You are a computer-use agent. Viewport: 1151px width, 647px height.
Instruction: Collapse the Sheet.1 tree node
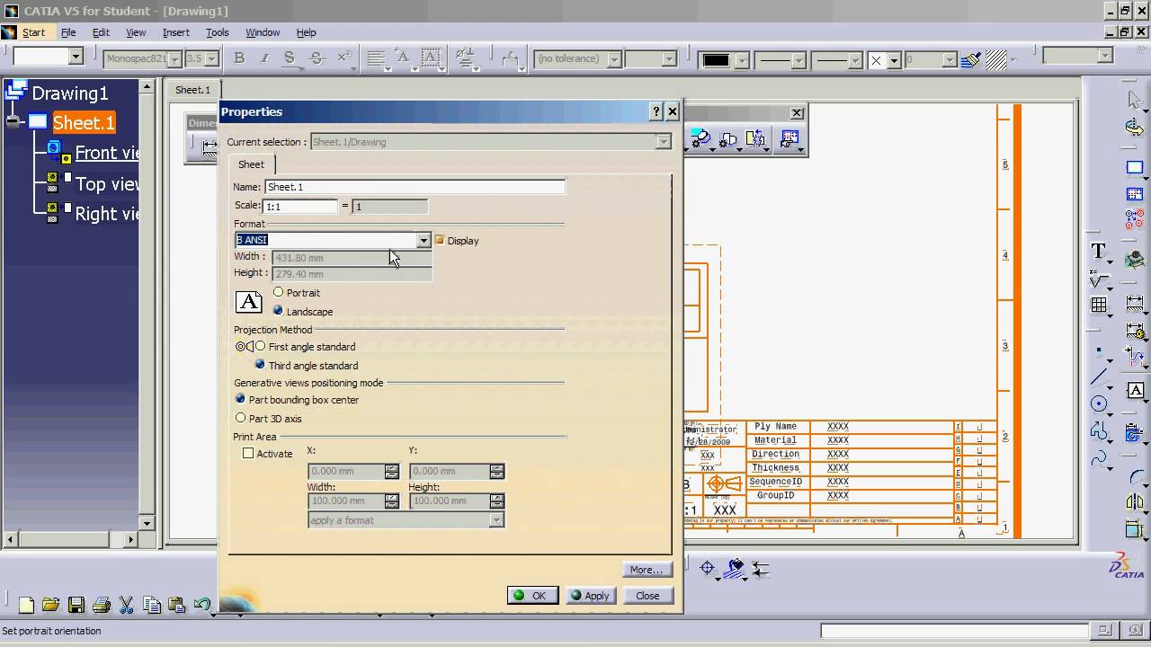pyautogui.click(x=13, y=122)
